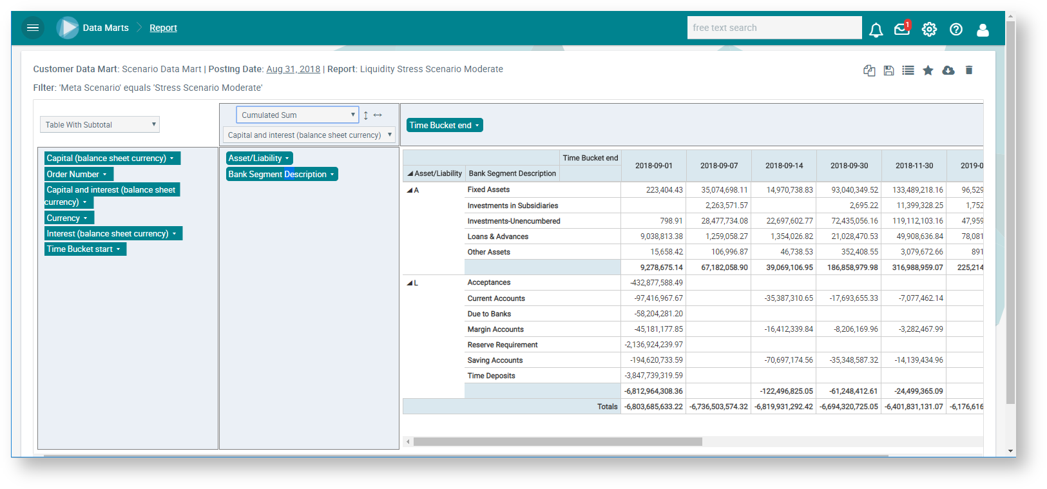Open the Cumulated Sum aggregator dropdown

297,115
